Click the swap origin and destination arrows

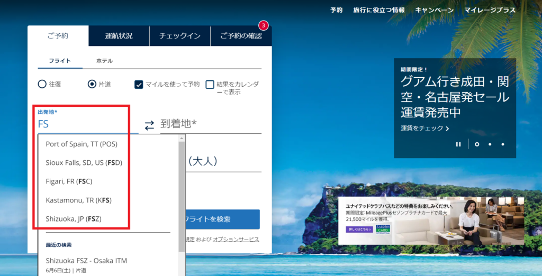149,125
